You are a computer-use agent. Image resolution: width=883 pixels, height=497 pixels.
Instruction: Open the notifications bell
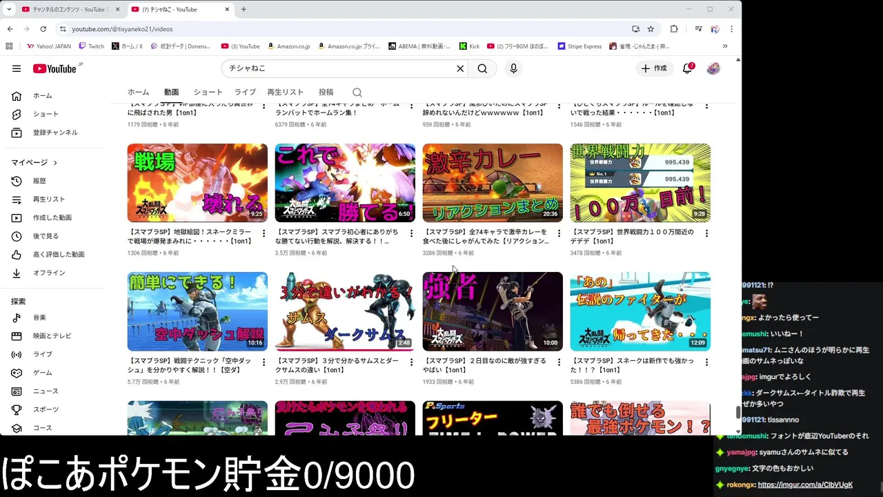click(x=688, y=68)
